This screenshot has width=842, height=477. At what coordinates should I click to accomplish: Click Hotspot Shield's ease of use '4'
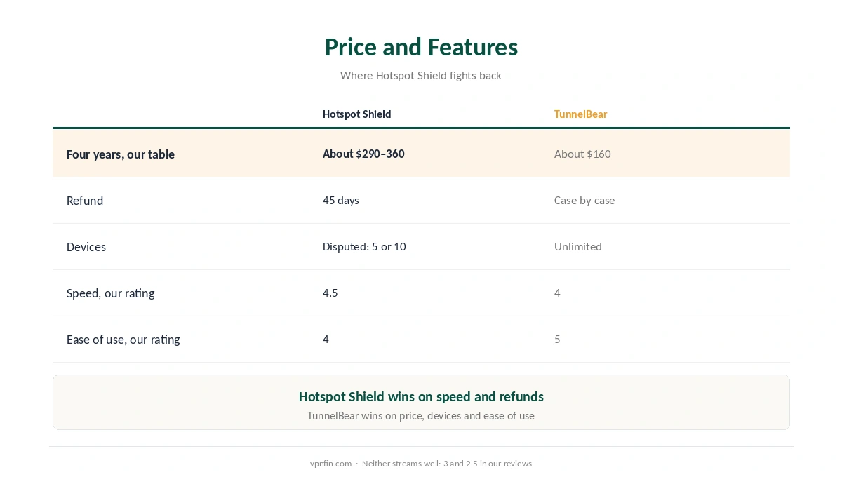[x=326, y=340]
